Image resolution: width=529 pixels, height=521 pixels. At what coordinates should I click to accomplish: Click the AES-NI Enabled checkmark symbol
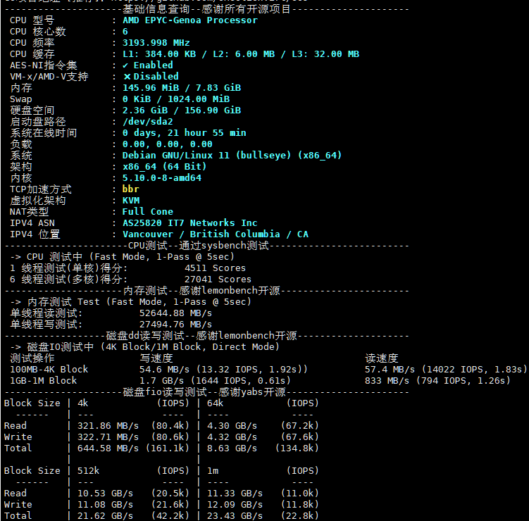pos(126,65)
